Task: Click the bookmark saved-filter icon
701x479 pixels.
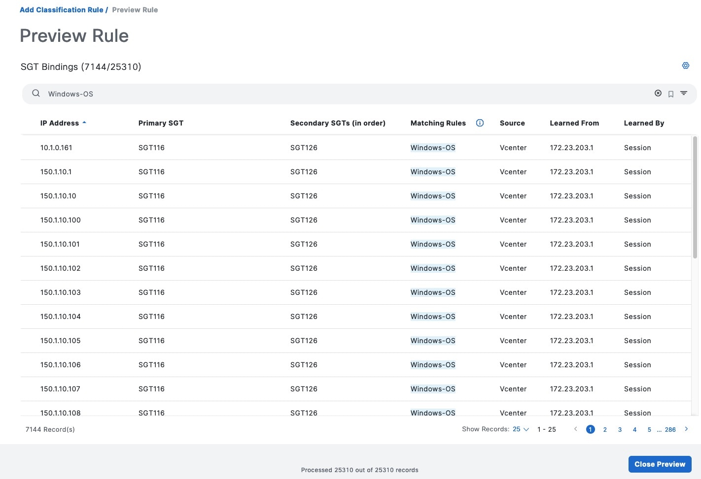Action: click(671, 94)
